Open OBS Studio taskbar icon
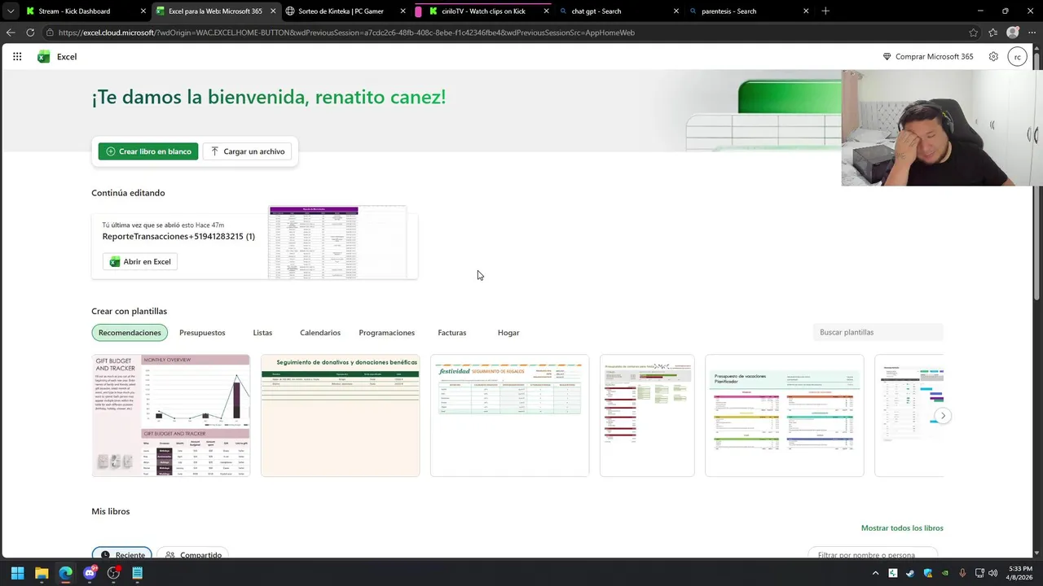 pyautogui.click(x=113, y=573)
